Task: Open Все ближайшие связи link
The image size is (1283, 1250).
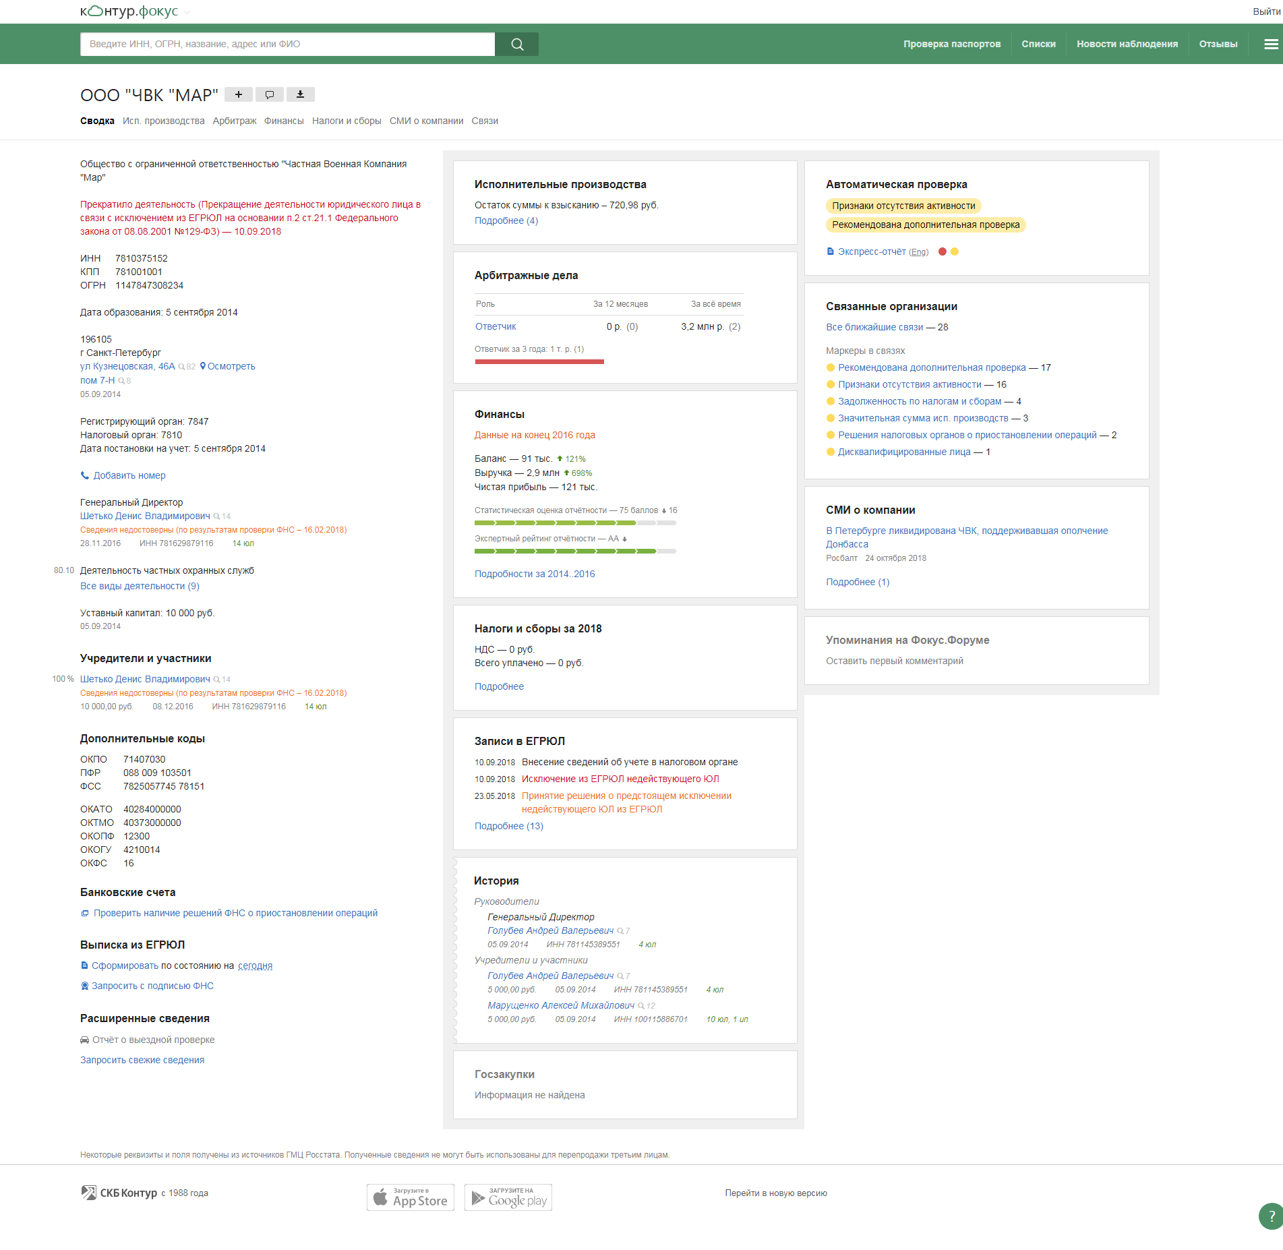Action: (874, 327)
